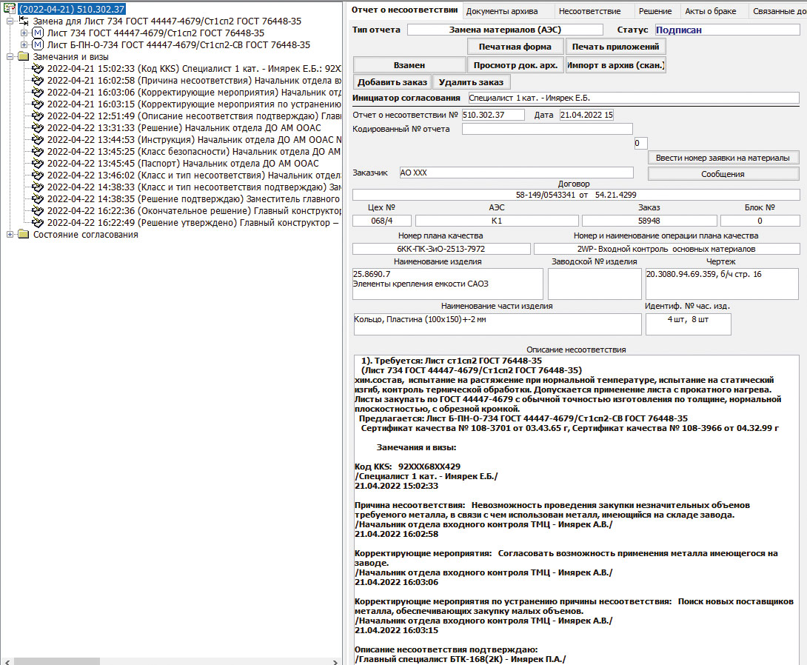This screenshot has height=665, width=807.
Task: Open the 'Акты о браке' tab
Action: [x=710, y=11]
